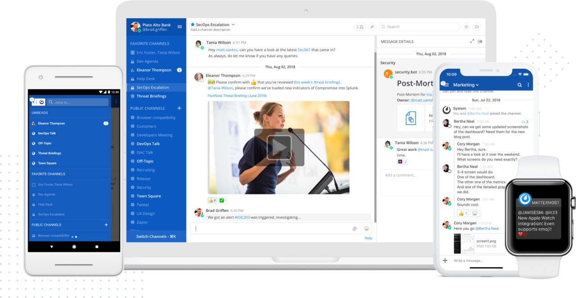The width and height of the screenshot is (576, 298).
Task: Select the Off-Topic channel in the Android drawer
Action: [45, 143]
